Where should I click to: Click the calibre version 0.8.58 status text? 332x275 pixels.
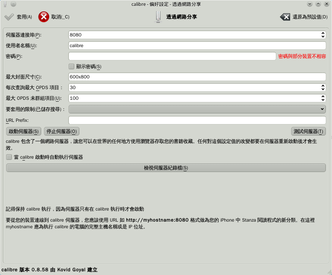(49, 270)
